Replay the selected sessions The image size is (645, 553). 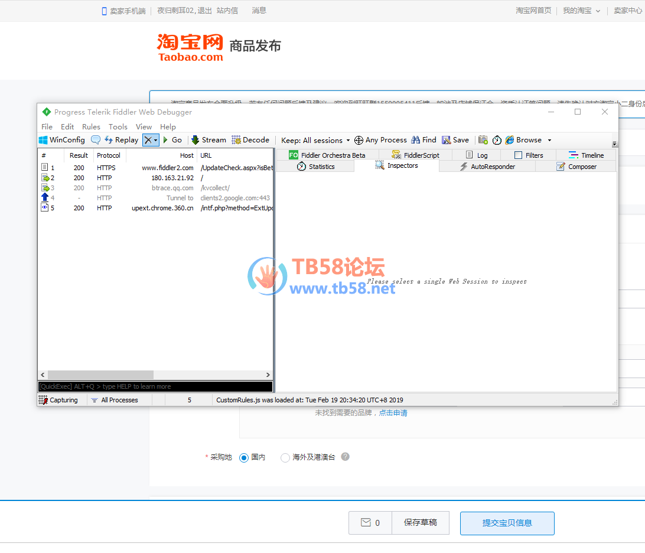tap(121, 140)
